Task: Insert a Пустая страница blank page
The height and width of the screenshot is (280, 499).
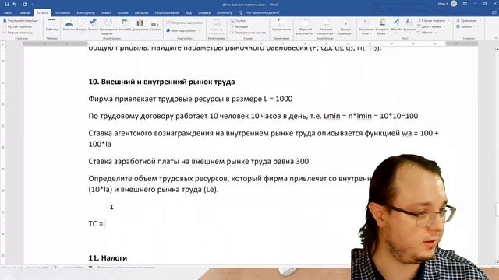Action: click(x=18, y=26)
